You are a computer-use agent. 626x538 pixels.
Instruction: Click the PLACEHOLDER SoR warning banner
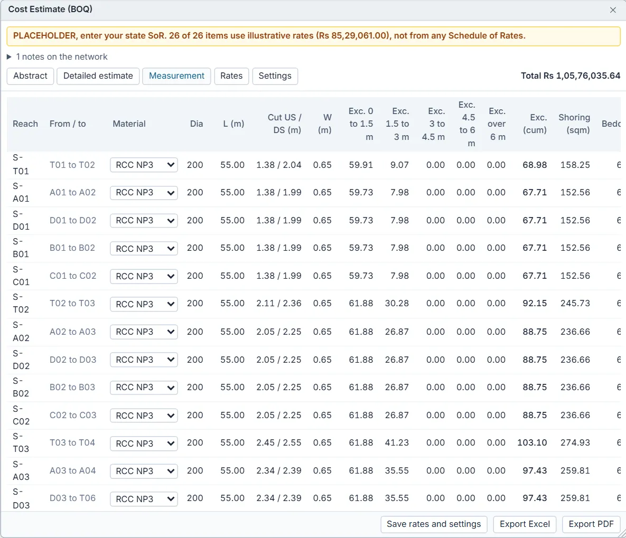[x=313, y=36]
